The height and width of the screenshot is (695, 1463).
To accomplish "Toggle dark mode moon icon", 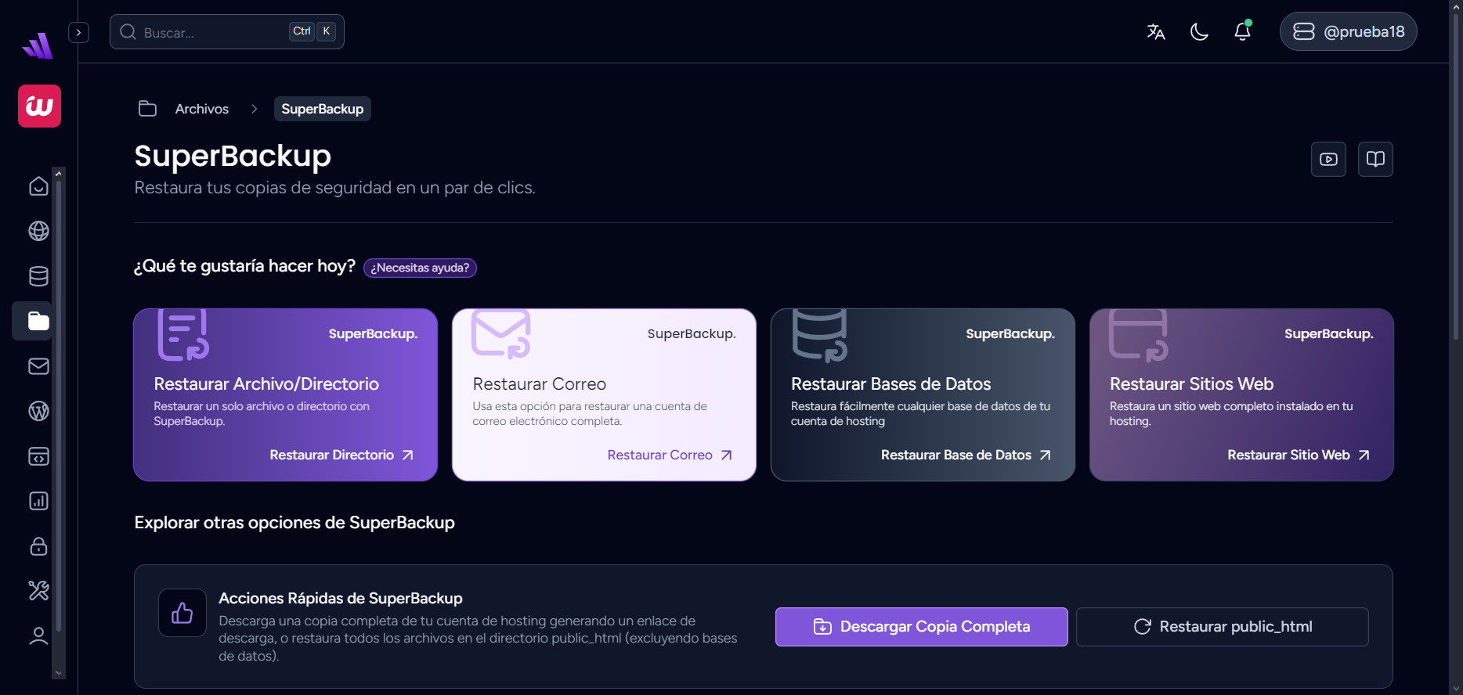I will 1199,32.
